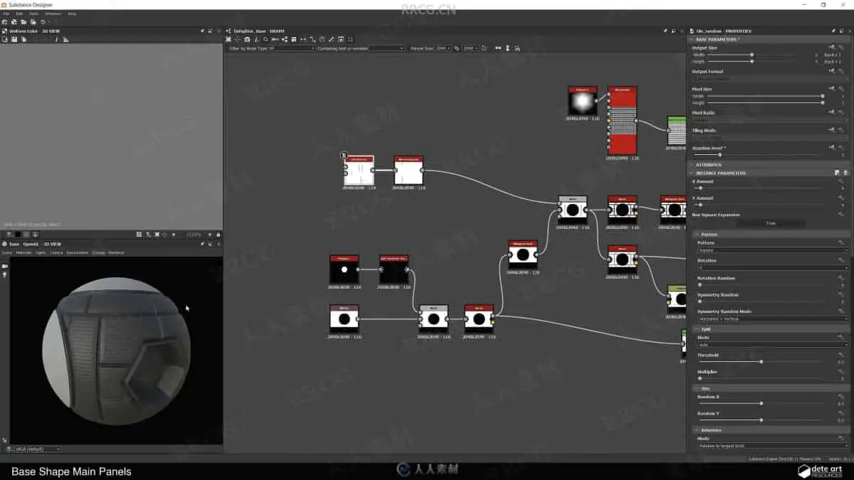This screenshot has width=854, height=480.
Task: Click the light bulb icon in 3D view sidebar
Action: click(4, 274)
